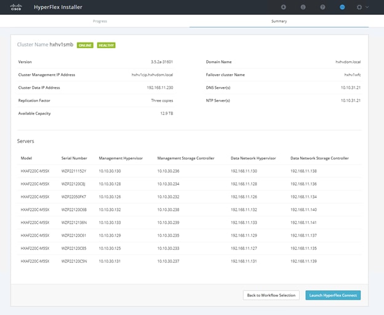Screen dimensions: 384x315
Task: Open the help question mark icon
Action: click(322, 7)
